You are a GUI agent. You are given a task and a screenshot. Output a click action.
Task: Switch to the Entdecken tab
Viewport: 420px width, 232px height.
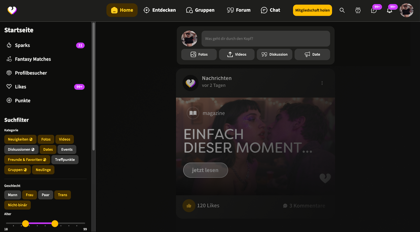pyautogui.click(x=160, y=10)
